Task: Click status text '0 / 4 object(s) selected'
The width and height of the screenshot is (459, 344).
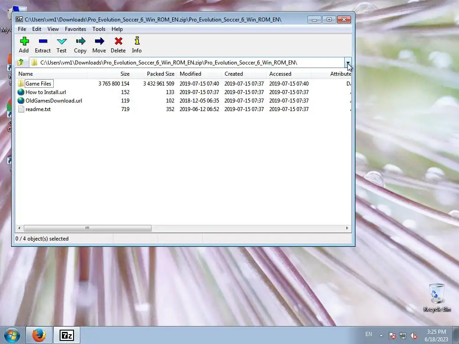Action: coord(42,239)
